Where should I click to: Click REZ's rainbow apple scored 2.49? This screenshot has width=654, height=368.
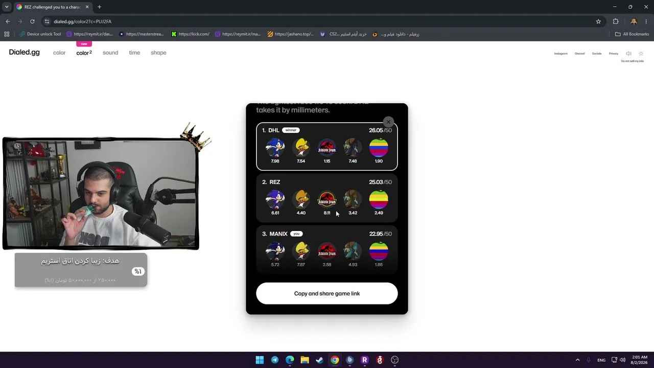[379, 199]
